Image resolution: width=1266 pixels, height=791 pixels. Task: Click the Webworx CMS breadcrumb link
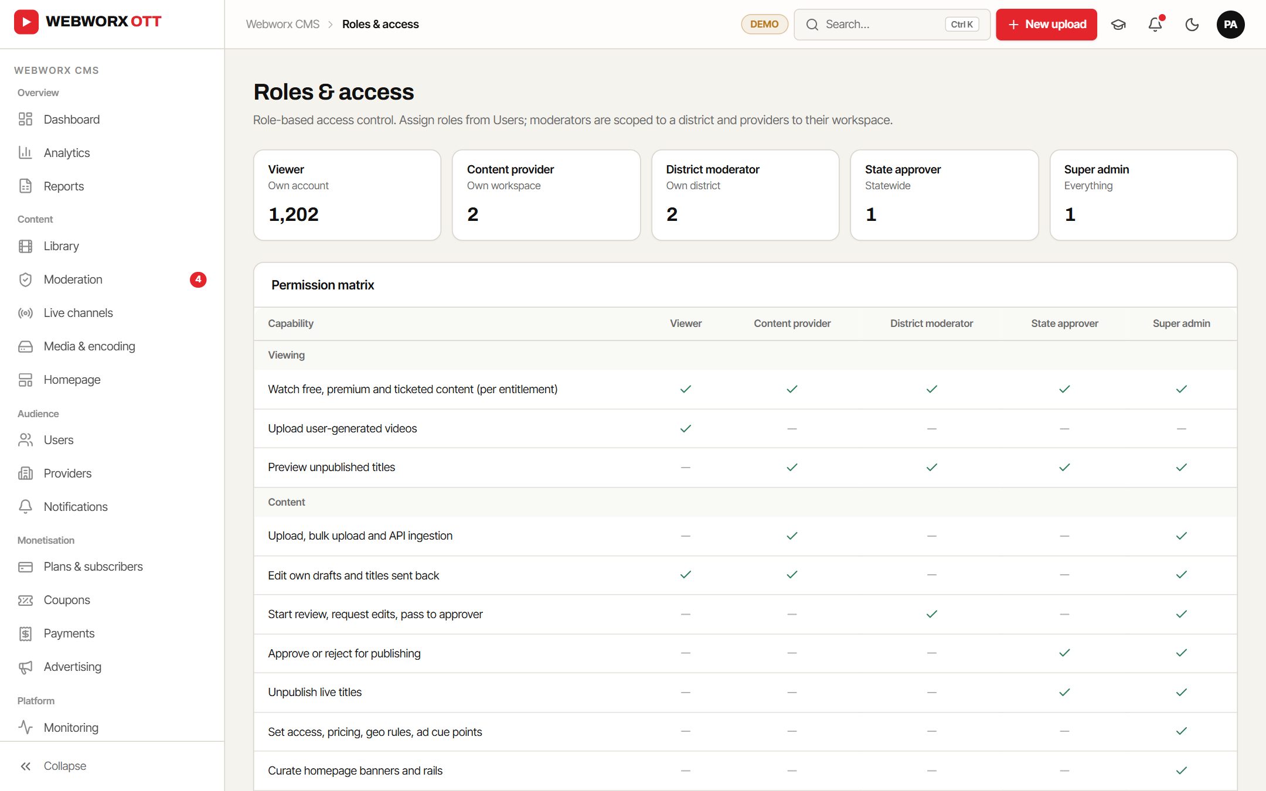tap(283, 24)
